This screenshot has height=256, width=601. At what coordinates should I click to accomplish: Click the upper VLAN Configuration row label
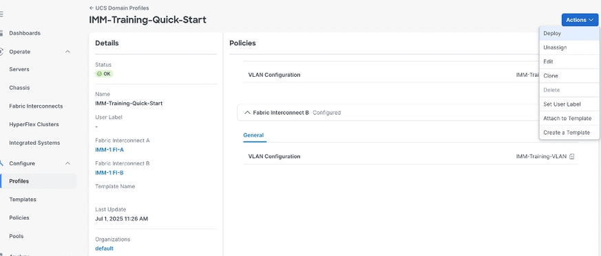tap(275, 75)
